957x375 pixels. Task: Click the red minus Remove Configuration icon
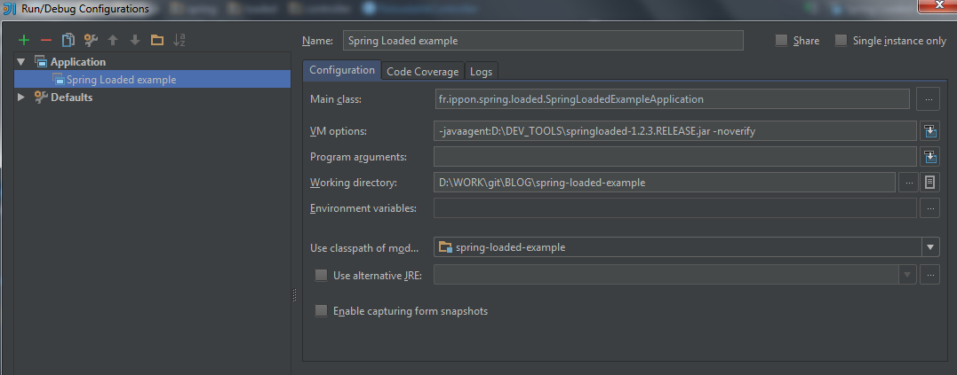pos(46,41)
